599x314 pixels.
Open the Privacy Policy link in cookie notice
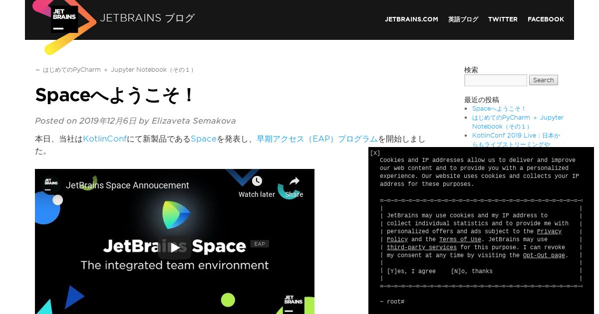[x=549, y=232]
